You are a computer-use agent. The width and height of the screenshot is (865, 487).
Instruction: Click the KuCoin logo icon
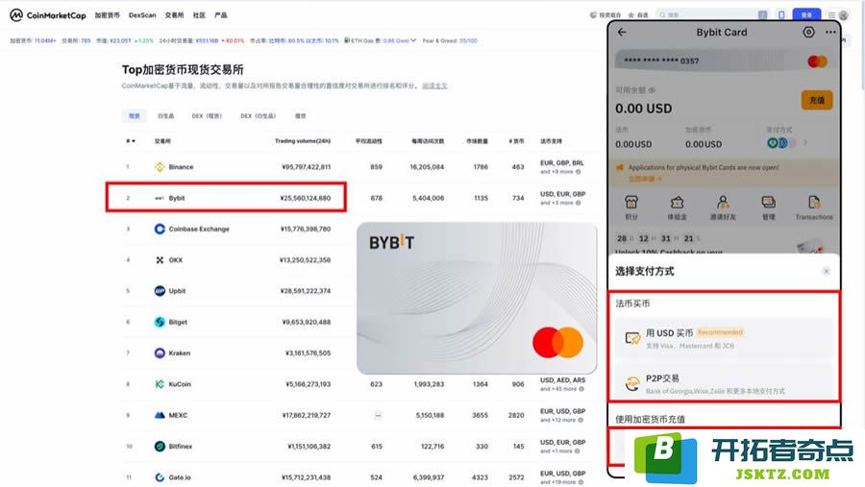pyautogui.click(x=160, y=384)
